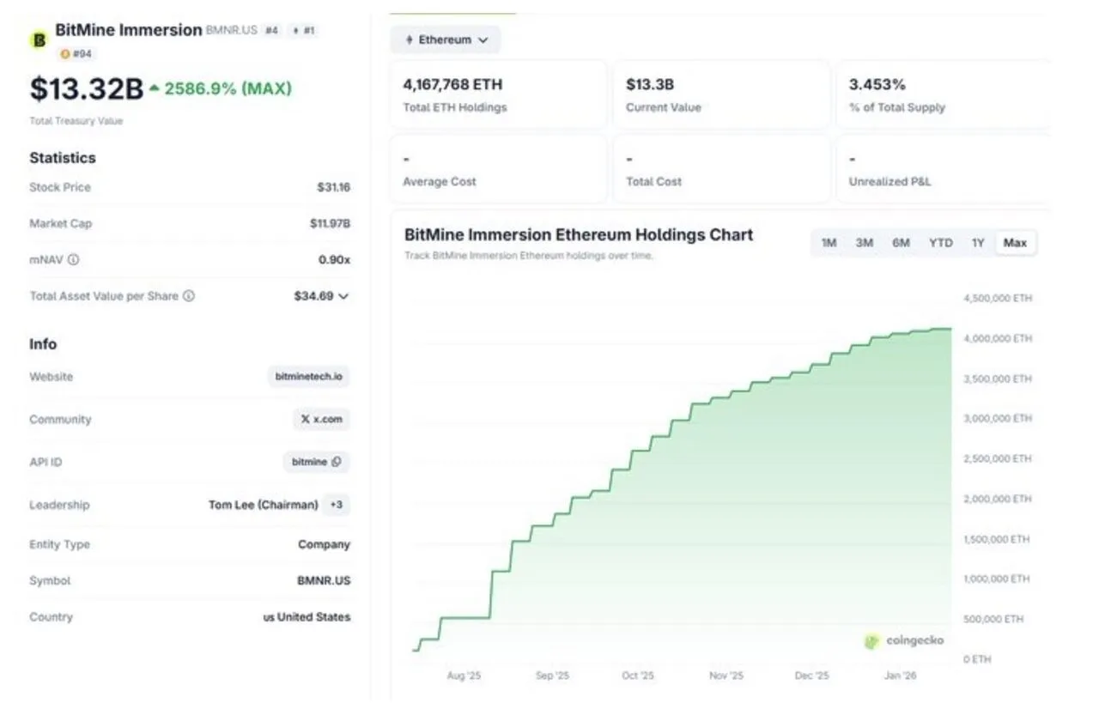The height and width of the screenshot is (703, 1099).
Task: Expand the $34.69 asset value chevron
Action: pyautogui.click(x=344, y=296)
